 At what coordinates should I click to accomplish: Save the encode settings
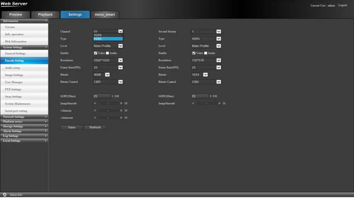pos(72,127)
